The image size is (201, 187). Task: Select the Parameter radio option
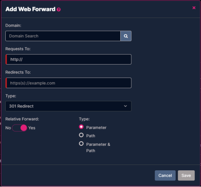pos(81,127)
